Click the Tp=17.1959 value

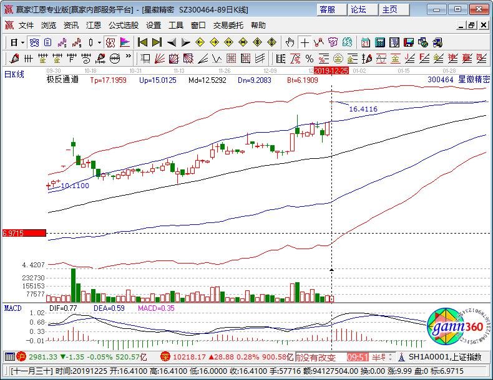coord(108,80)
